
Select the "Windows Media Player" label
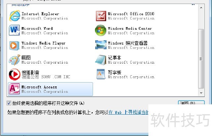tap(44, 43)
